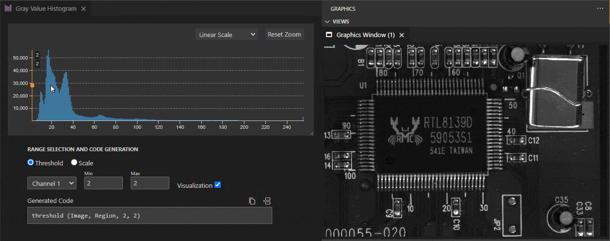Click the Graphics Window tab icon
This screenshot has height=241, width=610.
(329, 35)
